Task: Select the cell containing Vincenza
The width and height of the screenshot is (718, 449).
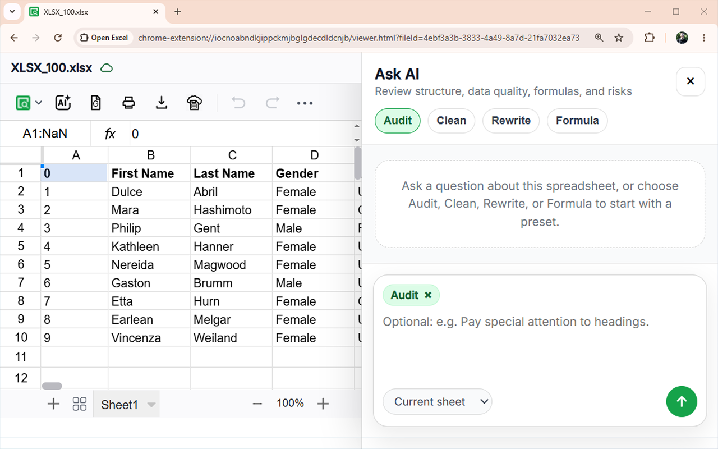Action: [149, 338]
